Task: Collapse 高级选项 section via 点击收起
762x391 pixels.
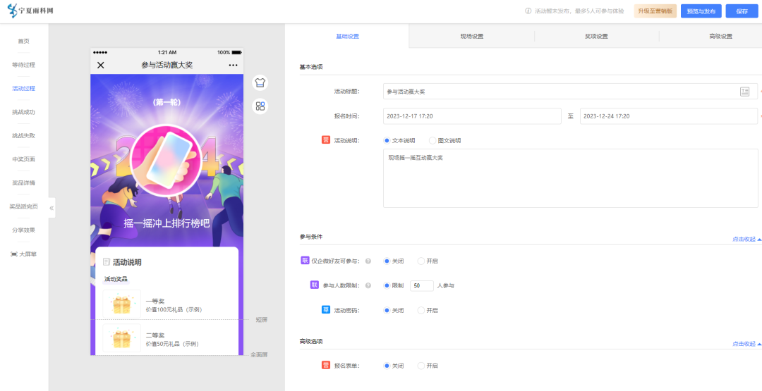Action: (747, 344)
